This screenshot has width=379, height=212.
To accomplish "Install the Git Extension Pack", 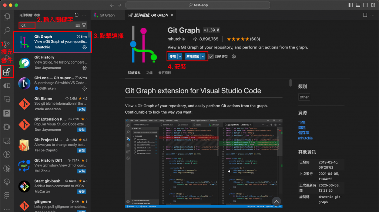I will tap(82, 130).
